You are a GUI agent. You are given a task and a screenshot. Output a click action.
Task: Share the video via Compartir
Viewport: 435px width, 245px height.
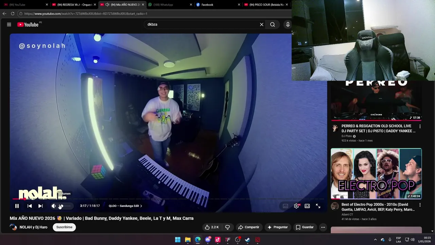click(249, 227)
